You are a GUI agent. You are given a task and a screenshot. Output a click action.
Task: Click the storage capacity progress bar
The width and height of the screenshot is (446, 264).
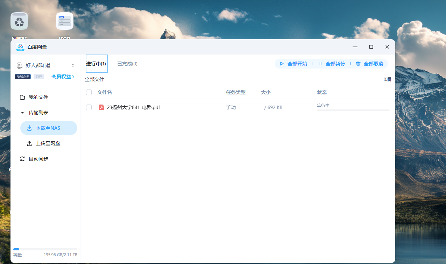[45, 249]
